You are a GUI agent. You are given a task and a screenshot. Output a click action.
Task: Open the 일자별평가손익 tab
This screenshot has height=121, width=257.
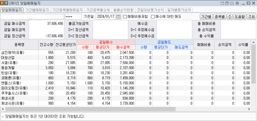(x=179, y=10)
